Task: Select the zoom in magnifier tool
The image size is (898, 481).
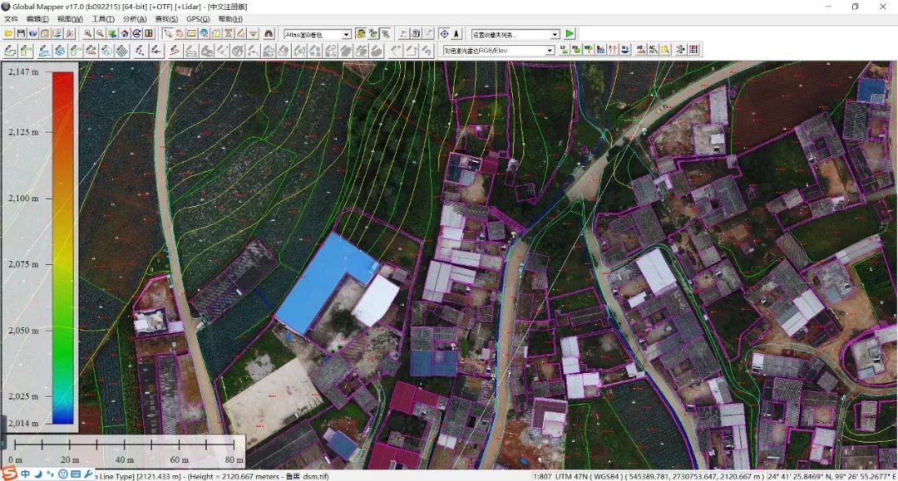Action: pos(88,34)
